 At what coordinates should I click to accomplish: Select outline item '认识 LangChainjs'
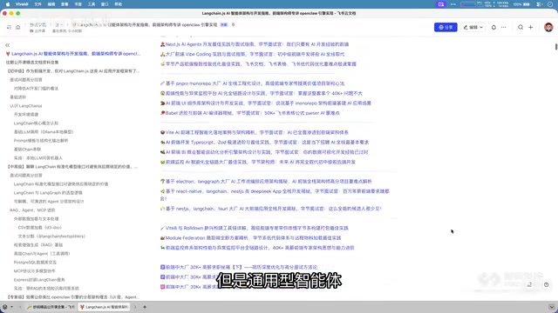click(26, 106)
